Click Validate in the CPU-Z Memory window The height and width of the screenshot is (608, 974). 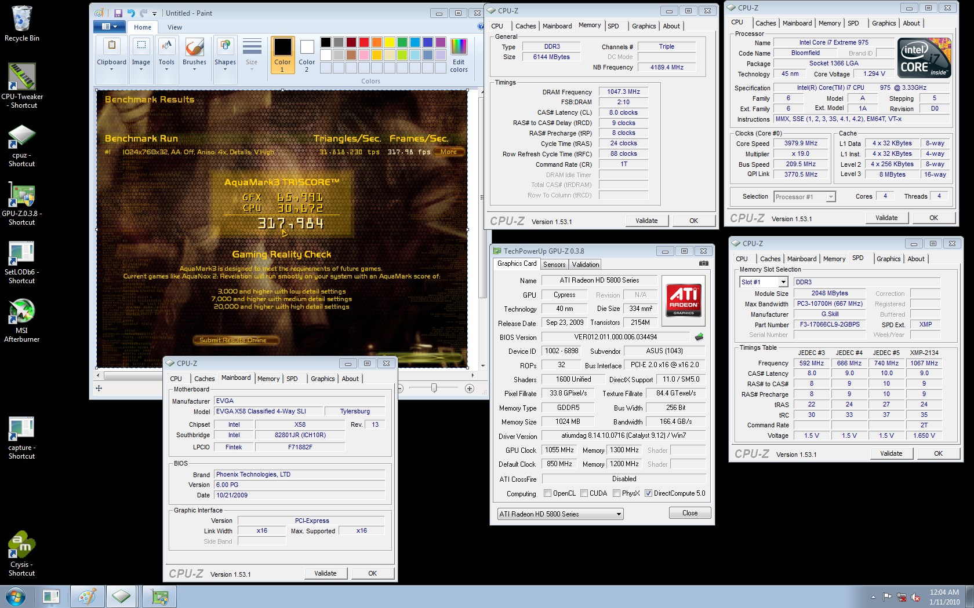pyautogui.click(x=646, y=221)
